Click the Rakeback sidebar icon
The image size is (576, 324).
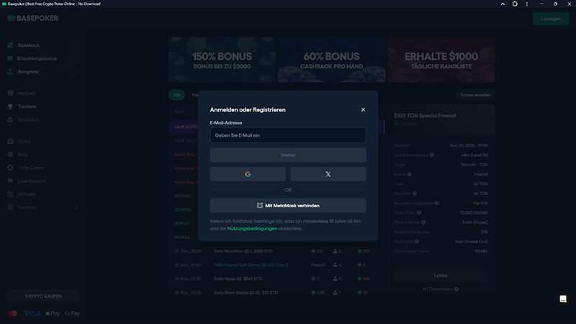tap(10, 45)
